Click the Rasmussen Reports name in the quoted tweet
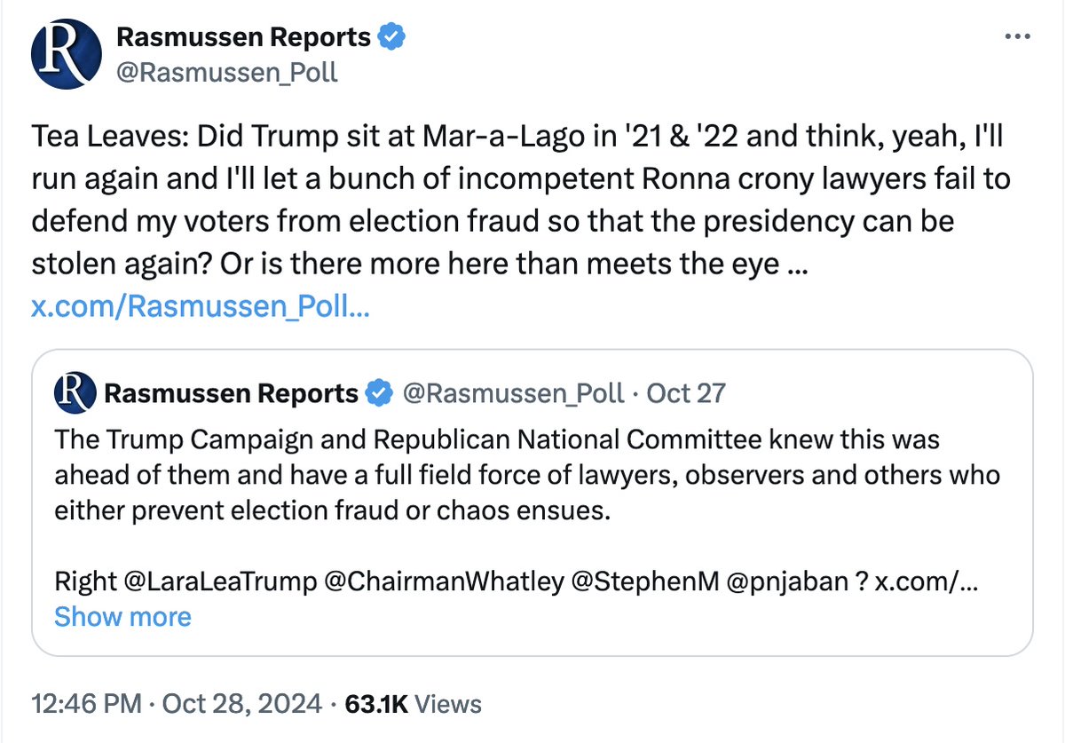Viewport: 1065px width, 743px height. pyautogui.click(x=231, y=393)
